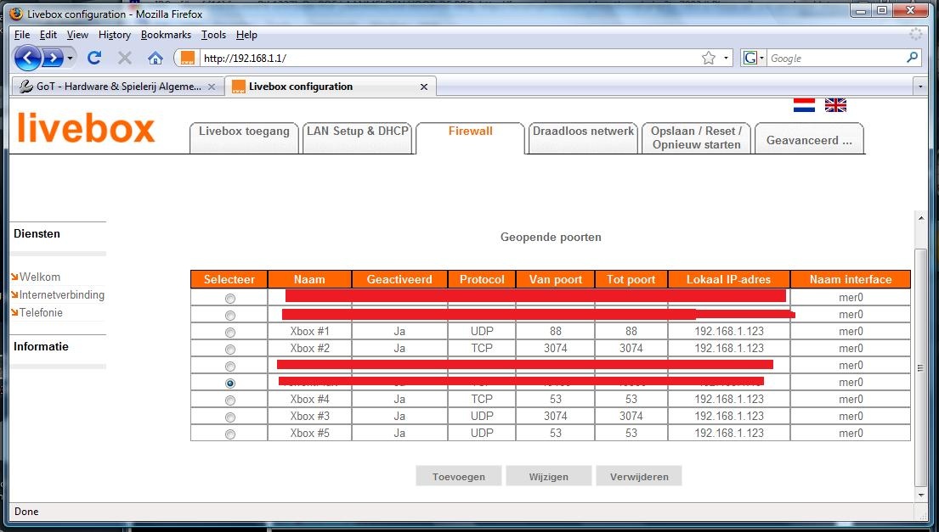Select the radio button for Xbox #5

click(230, 434)
